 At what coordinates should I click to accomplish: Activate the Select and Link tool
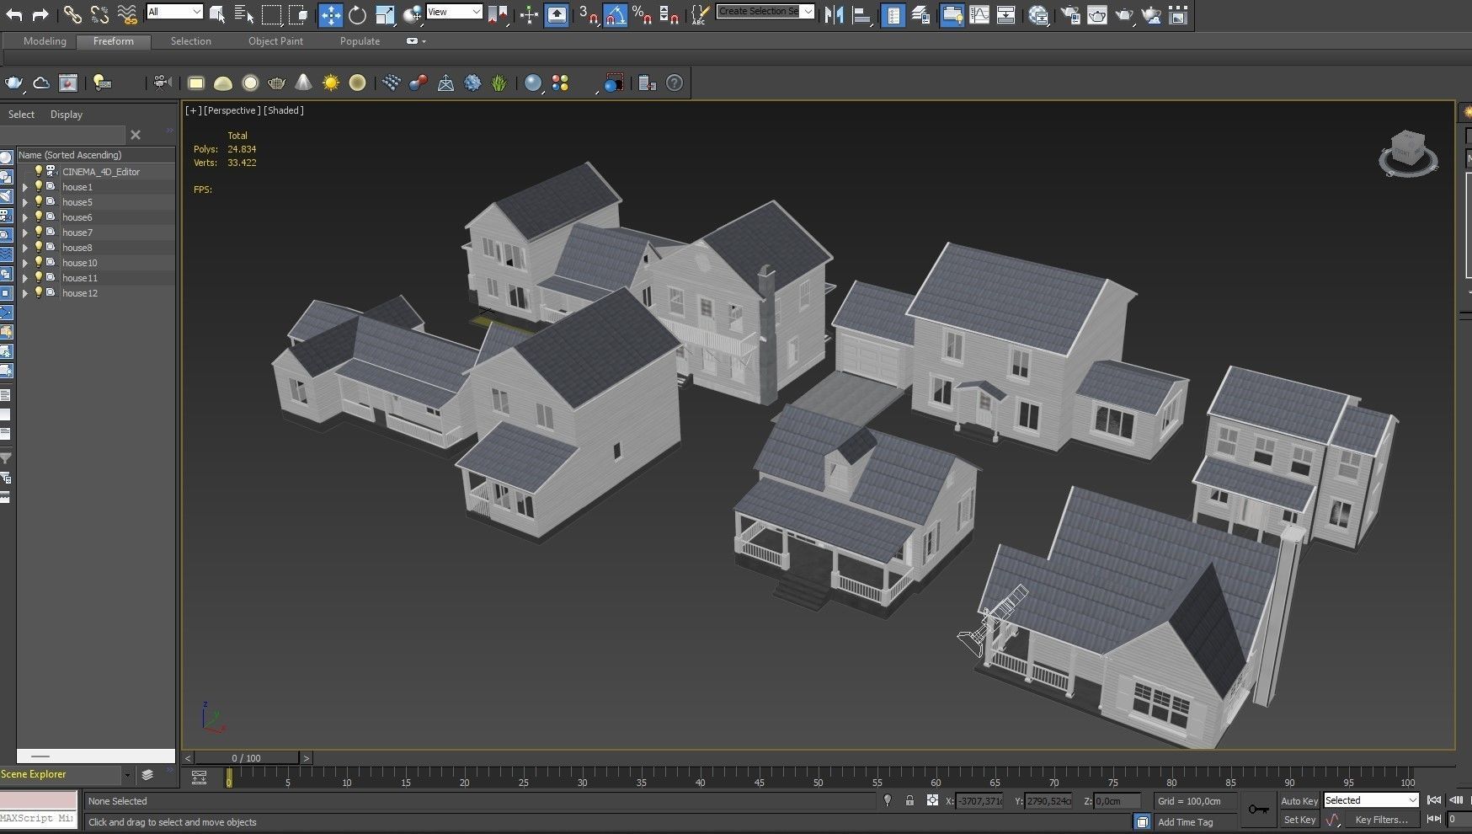point(72,14)
